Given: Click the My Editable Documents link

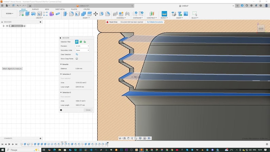Looking at the screenshot, I should pos(155,22).
